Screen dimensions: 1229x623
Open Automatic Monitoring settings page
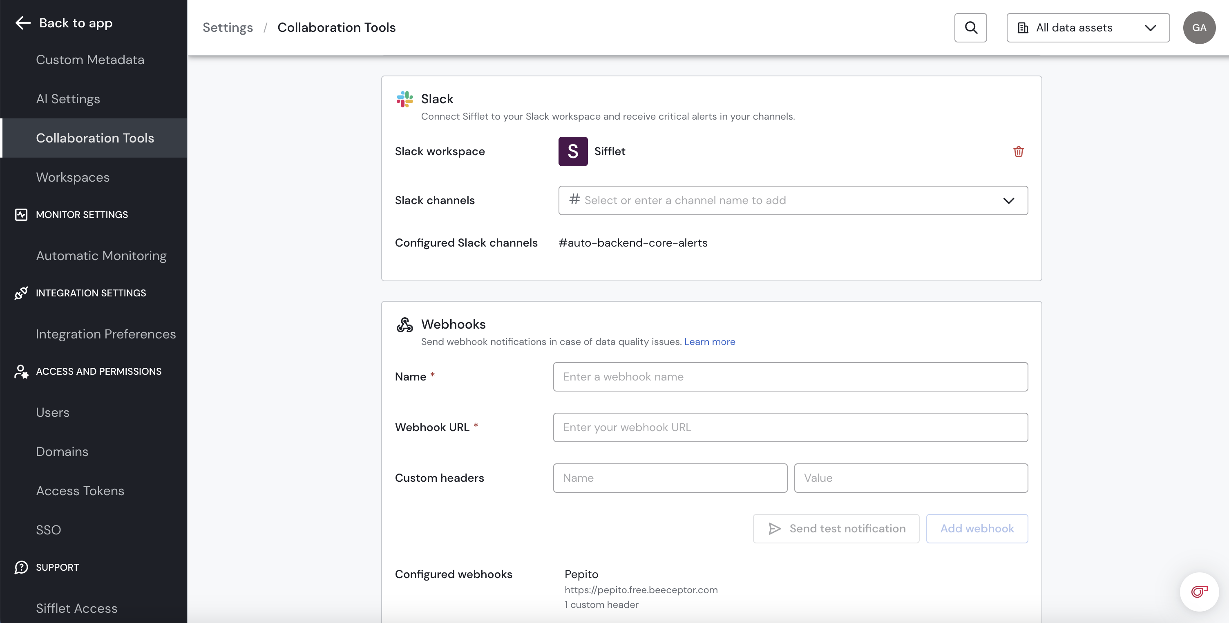coord(101,256)
